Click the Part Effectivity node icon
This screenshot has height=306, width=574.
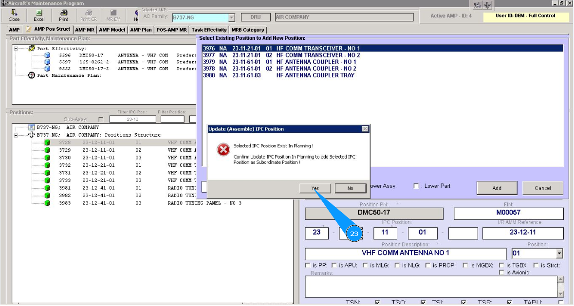point(32,49)
